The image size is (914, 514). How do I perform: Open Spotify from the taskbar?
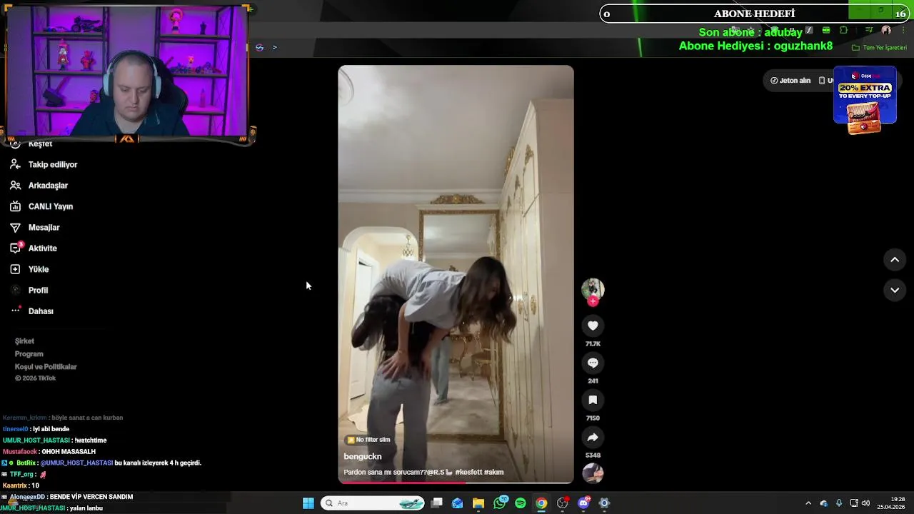tap(521, 503)
